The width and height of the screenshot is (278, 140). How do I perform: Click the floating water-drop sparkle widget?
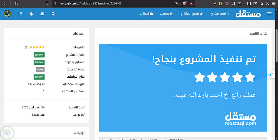pyautogui.click(x=271, y=75)
